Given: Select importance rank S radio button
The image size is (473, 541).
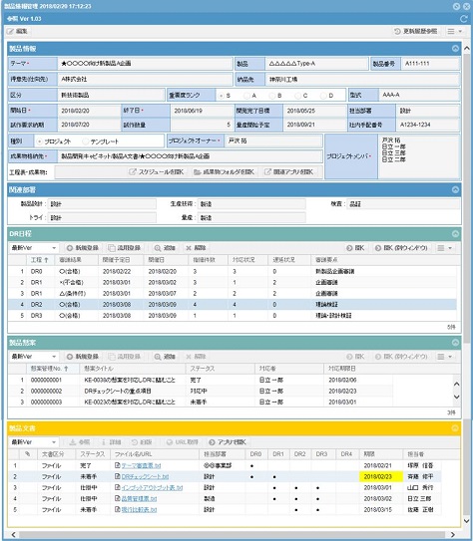Looking at the screenshot, I should coord(222,96).
